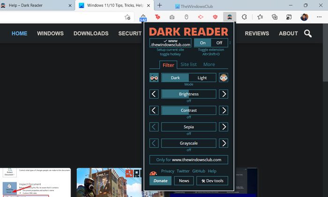Toggle 'Only for www.thewindowsclub.com' setting
The width and height of the screenshot is (328, 197).
pyautogui.click(x=189, y=160)
